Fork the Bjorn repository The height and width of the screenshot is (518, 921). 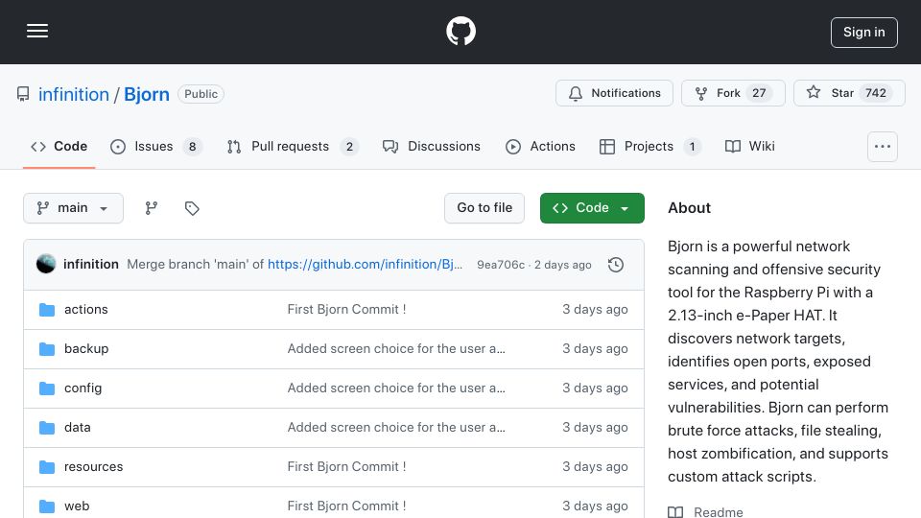pyautogui.click(x=732, y=93)
